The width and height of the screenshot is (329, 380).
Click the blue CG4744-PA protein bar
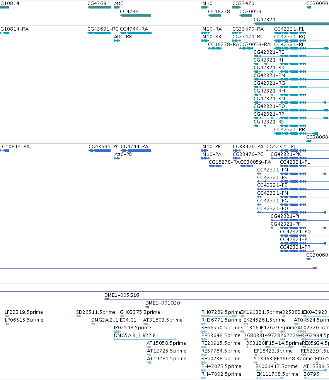click(136, 151)
